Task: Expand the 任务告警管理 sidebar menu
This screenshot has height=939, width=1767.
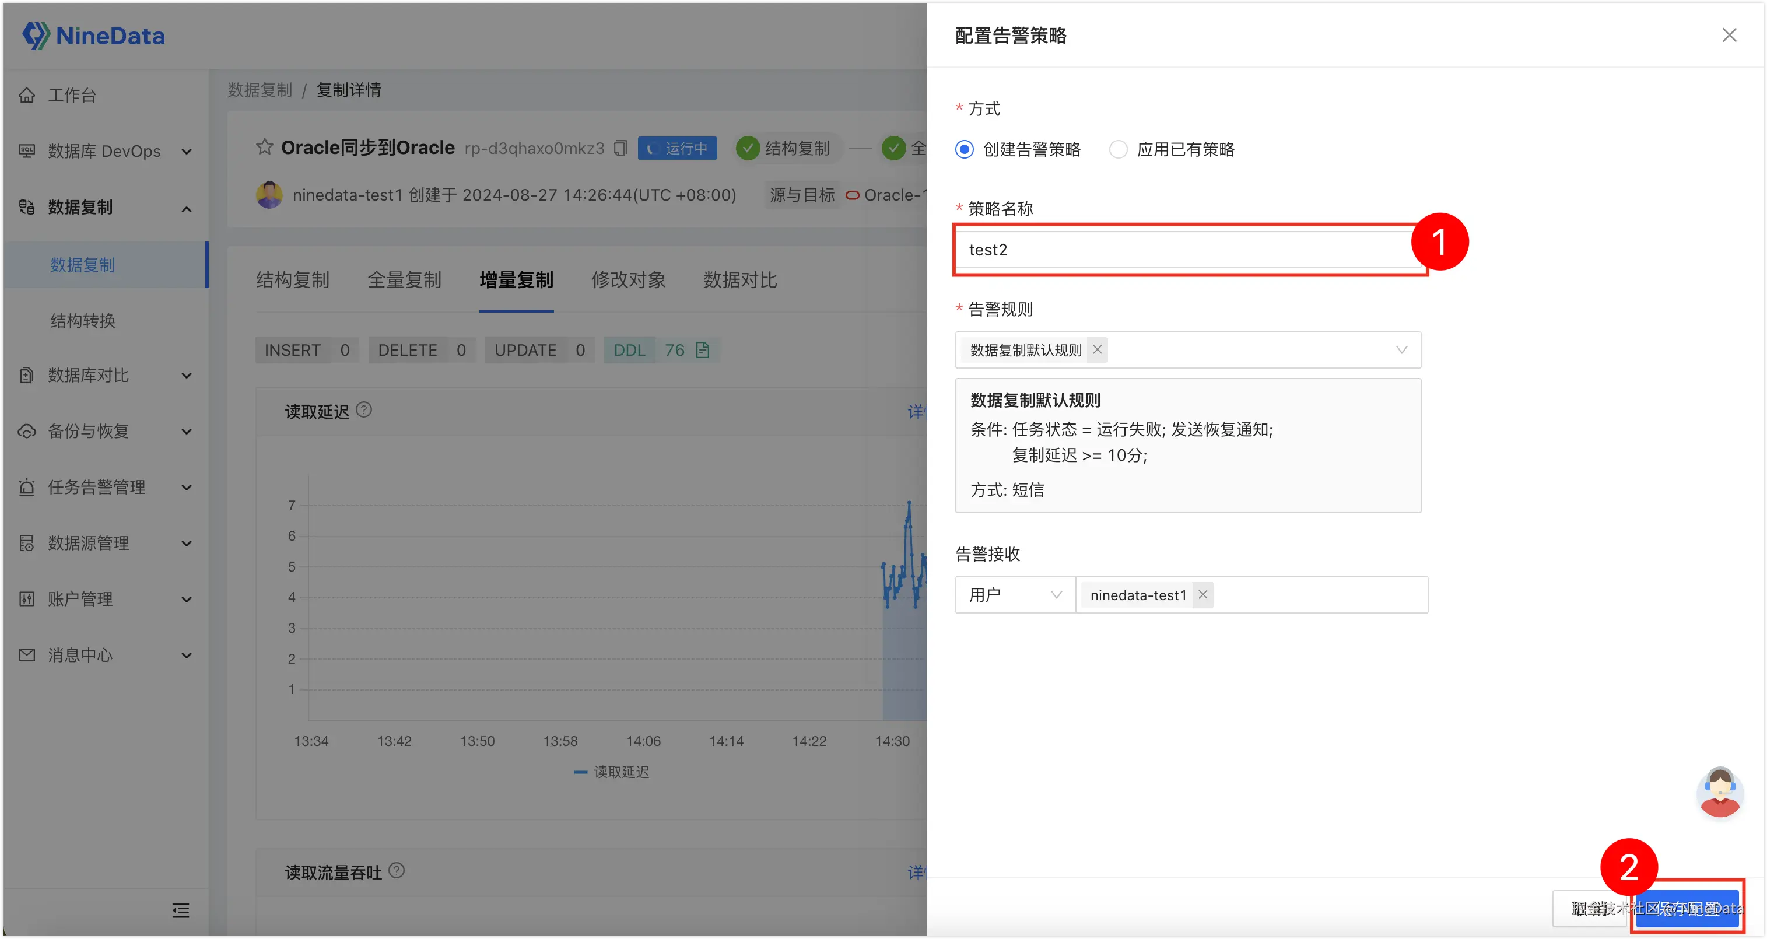Action: pos(104,487)
